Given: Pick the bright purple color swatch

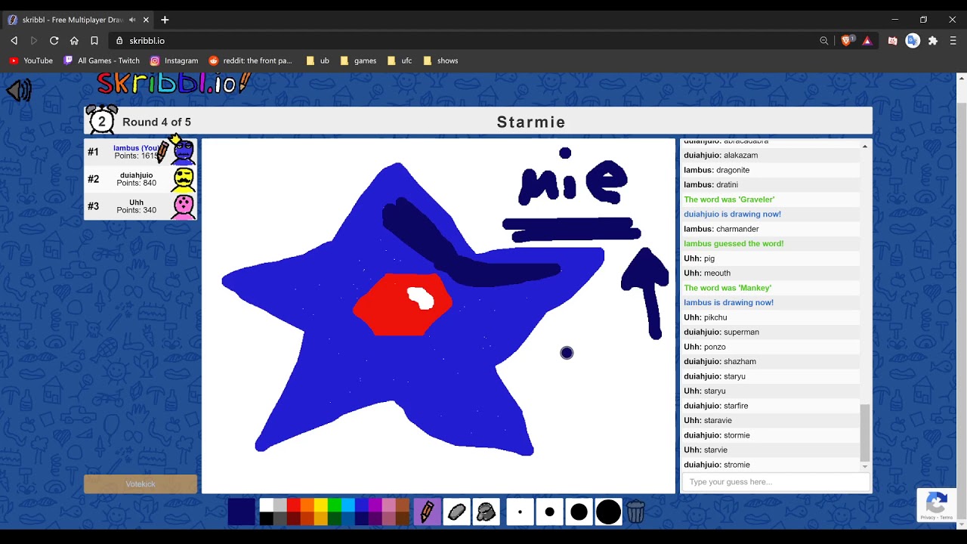Looking at the screenshot, I should 375,505.
